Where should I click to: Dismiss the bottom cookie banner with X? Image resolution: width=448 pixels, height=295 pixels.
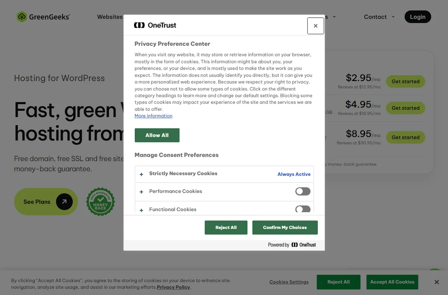[x=436, y=282]
